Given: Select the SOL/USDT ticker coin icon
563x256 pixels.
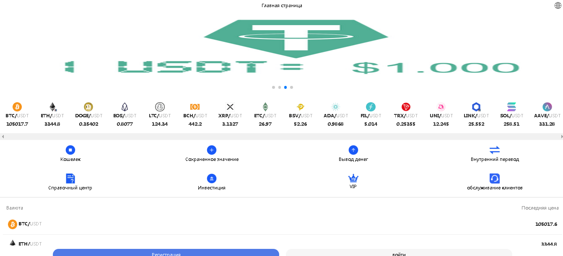Looking at the screenshot, I should [512, 107].
